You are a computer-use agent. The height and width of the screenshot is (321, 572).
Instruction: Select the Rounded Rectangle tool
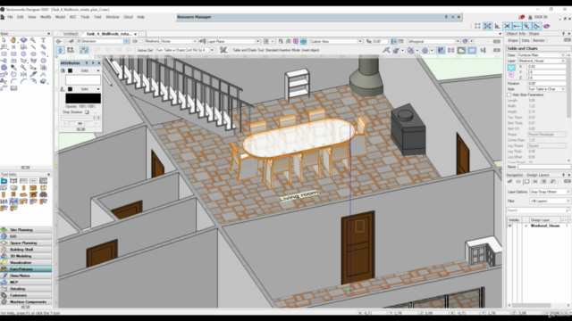tap(13, 53)
